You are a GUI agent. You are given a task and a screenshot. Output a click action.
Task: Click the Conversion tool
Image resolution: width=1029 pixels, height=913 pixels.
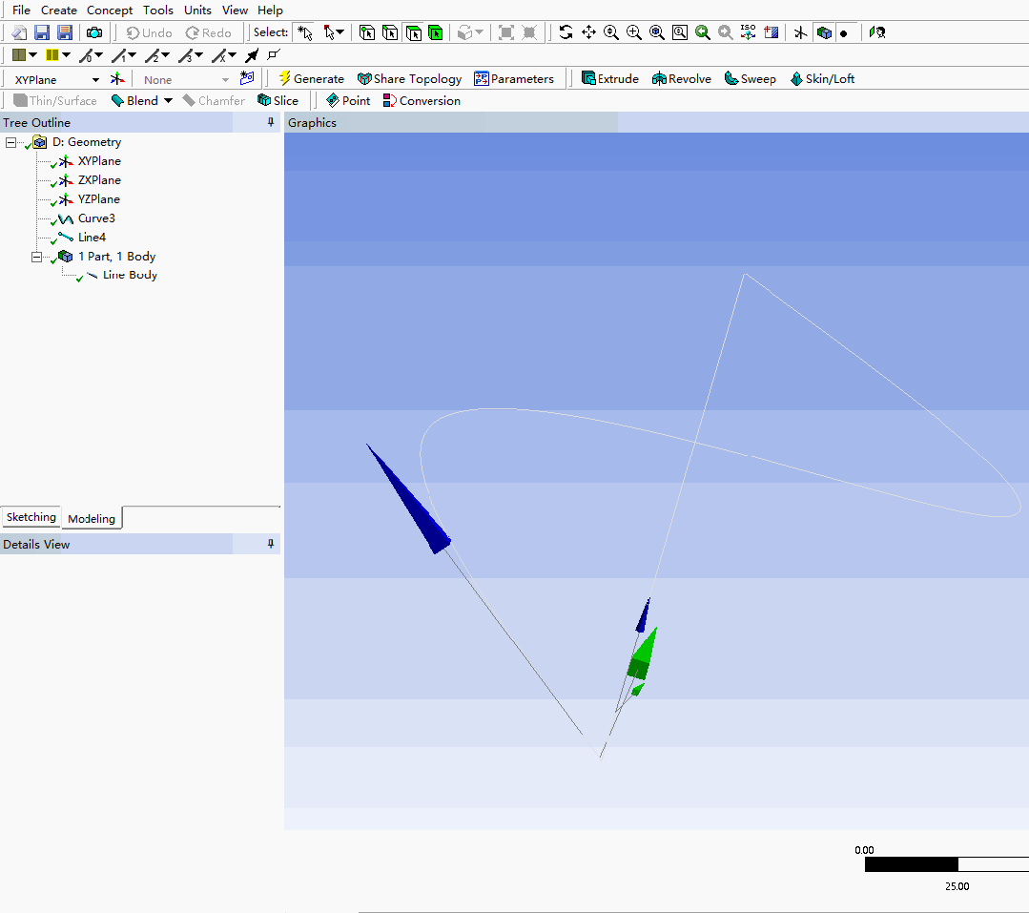tap(422, 100)
